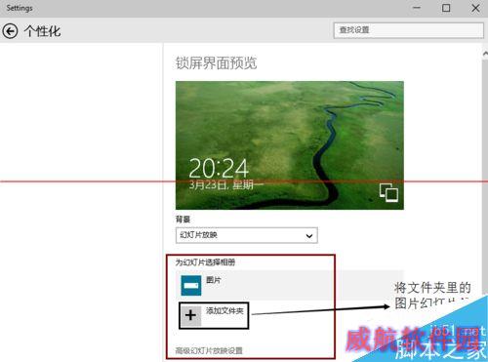488x362 pixels.
Task: Minimize the Settings window
Action: [417, 8]
